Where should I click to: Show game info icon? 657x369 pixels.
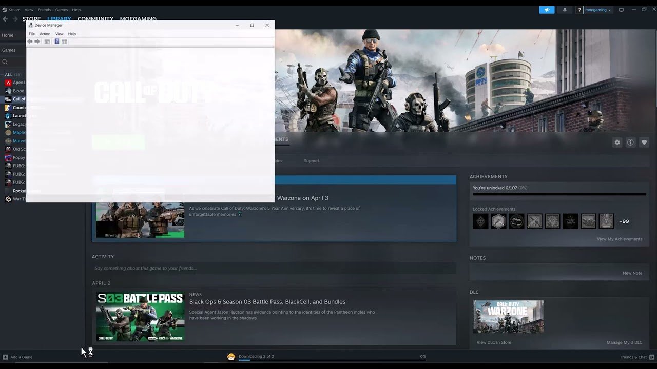click(x=630, y=142)
